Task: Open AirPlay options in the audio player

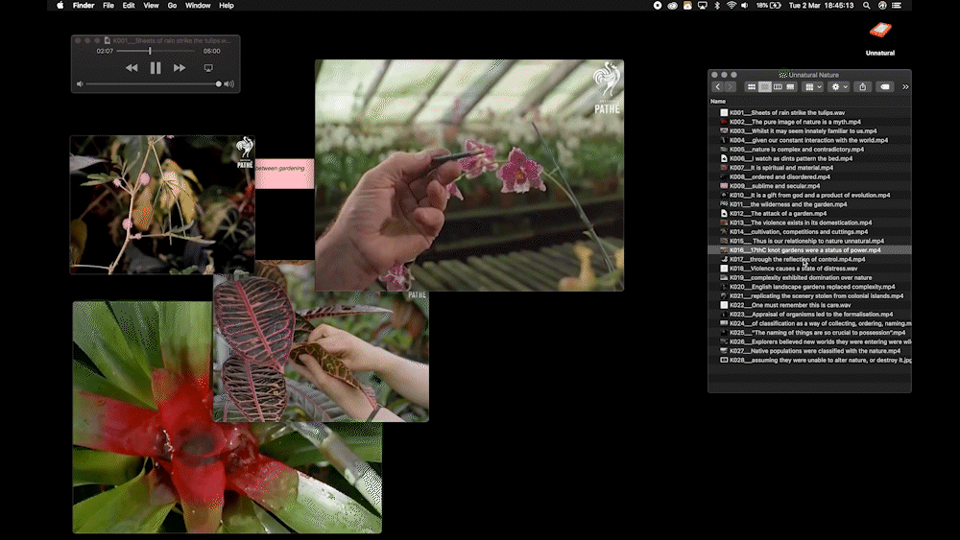Action: pyautogui.click(x=208, y=68)
